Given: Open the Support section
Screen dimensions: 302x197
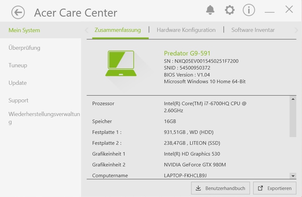Looking at the screenshot, I should (18, 100).
